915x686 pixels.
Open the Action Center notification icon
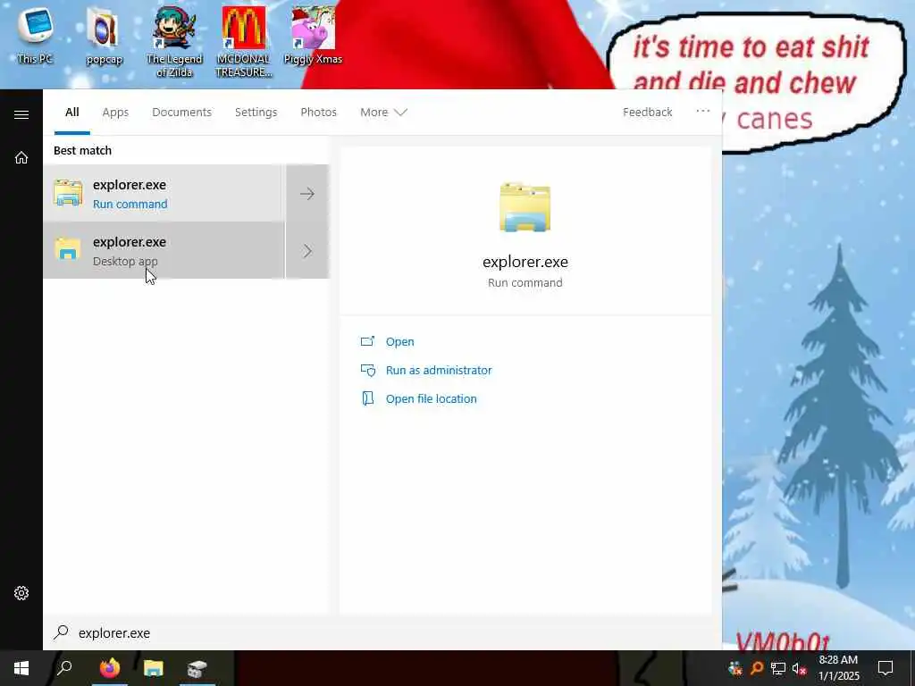(x=886, y=668)
